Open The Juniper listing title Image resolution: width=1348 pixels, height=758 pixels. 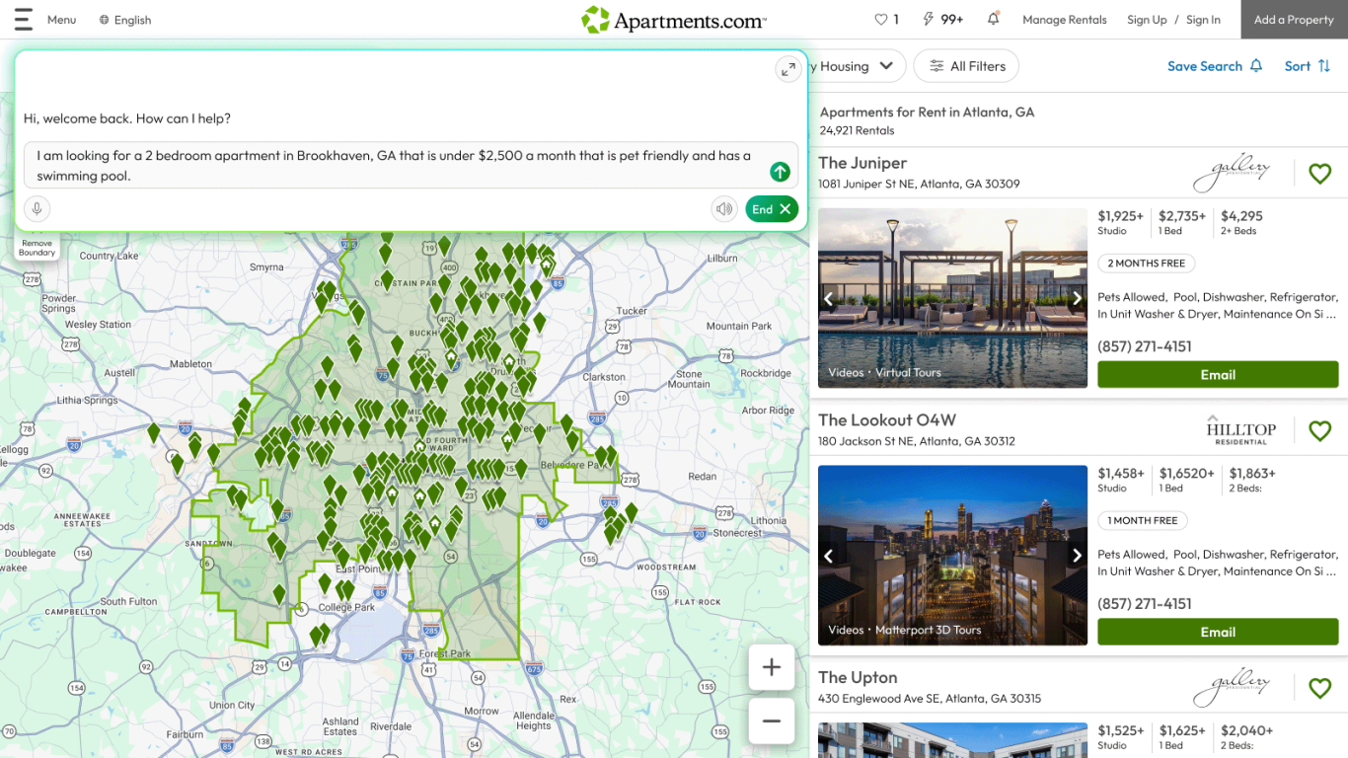click(x=862, y=163)
